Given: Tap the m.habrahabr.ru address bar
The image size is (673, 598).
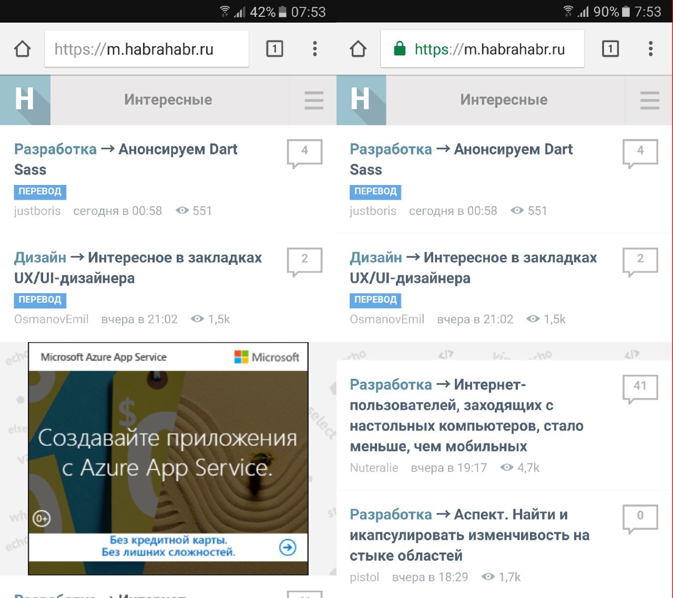Looking at the screenshot, I should 147,49.
